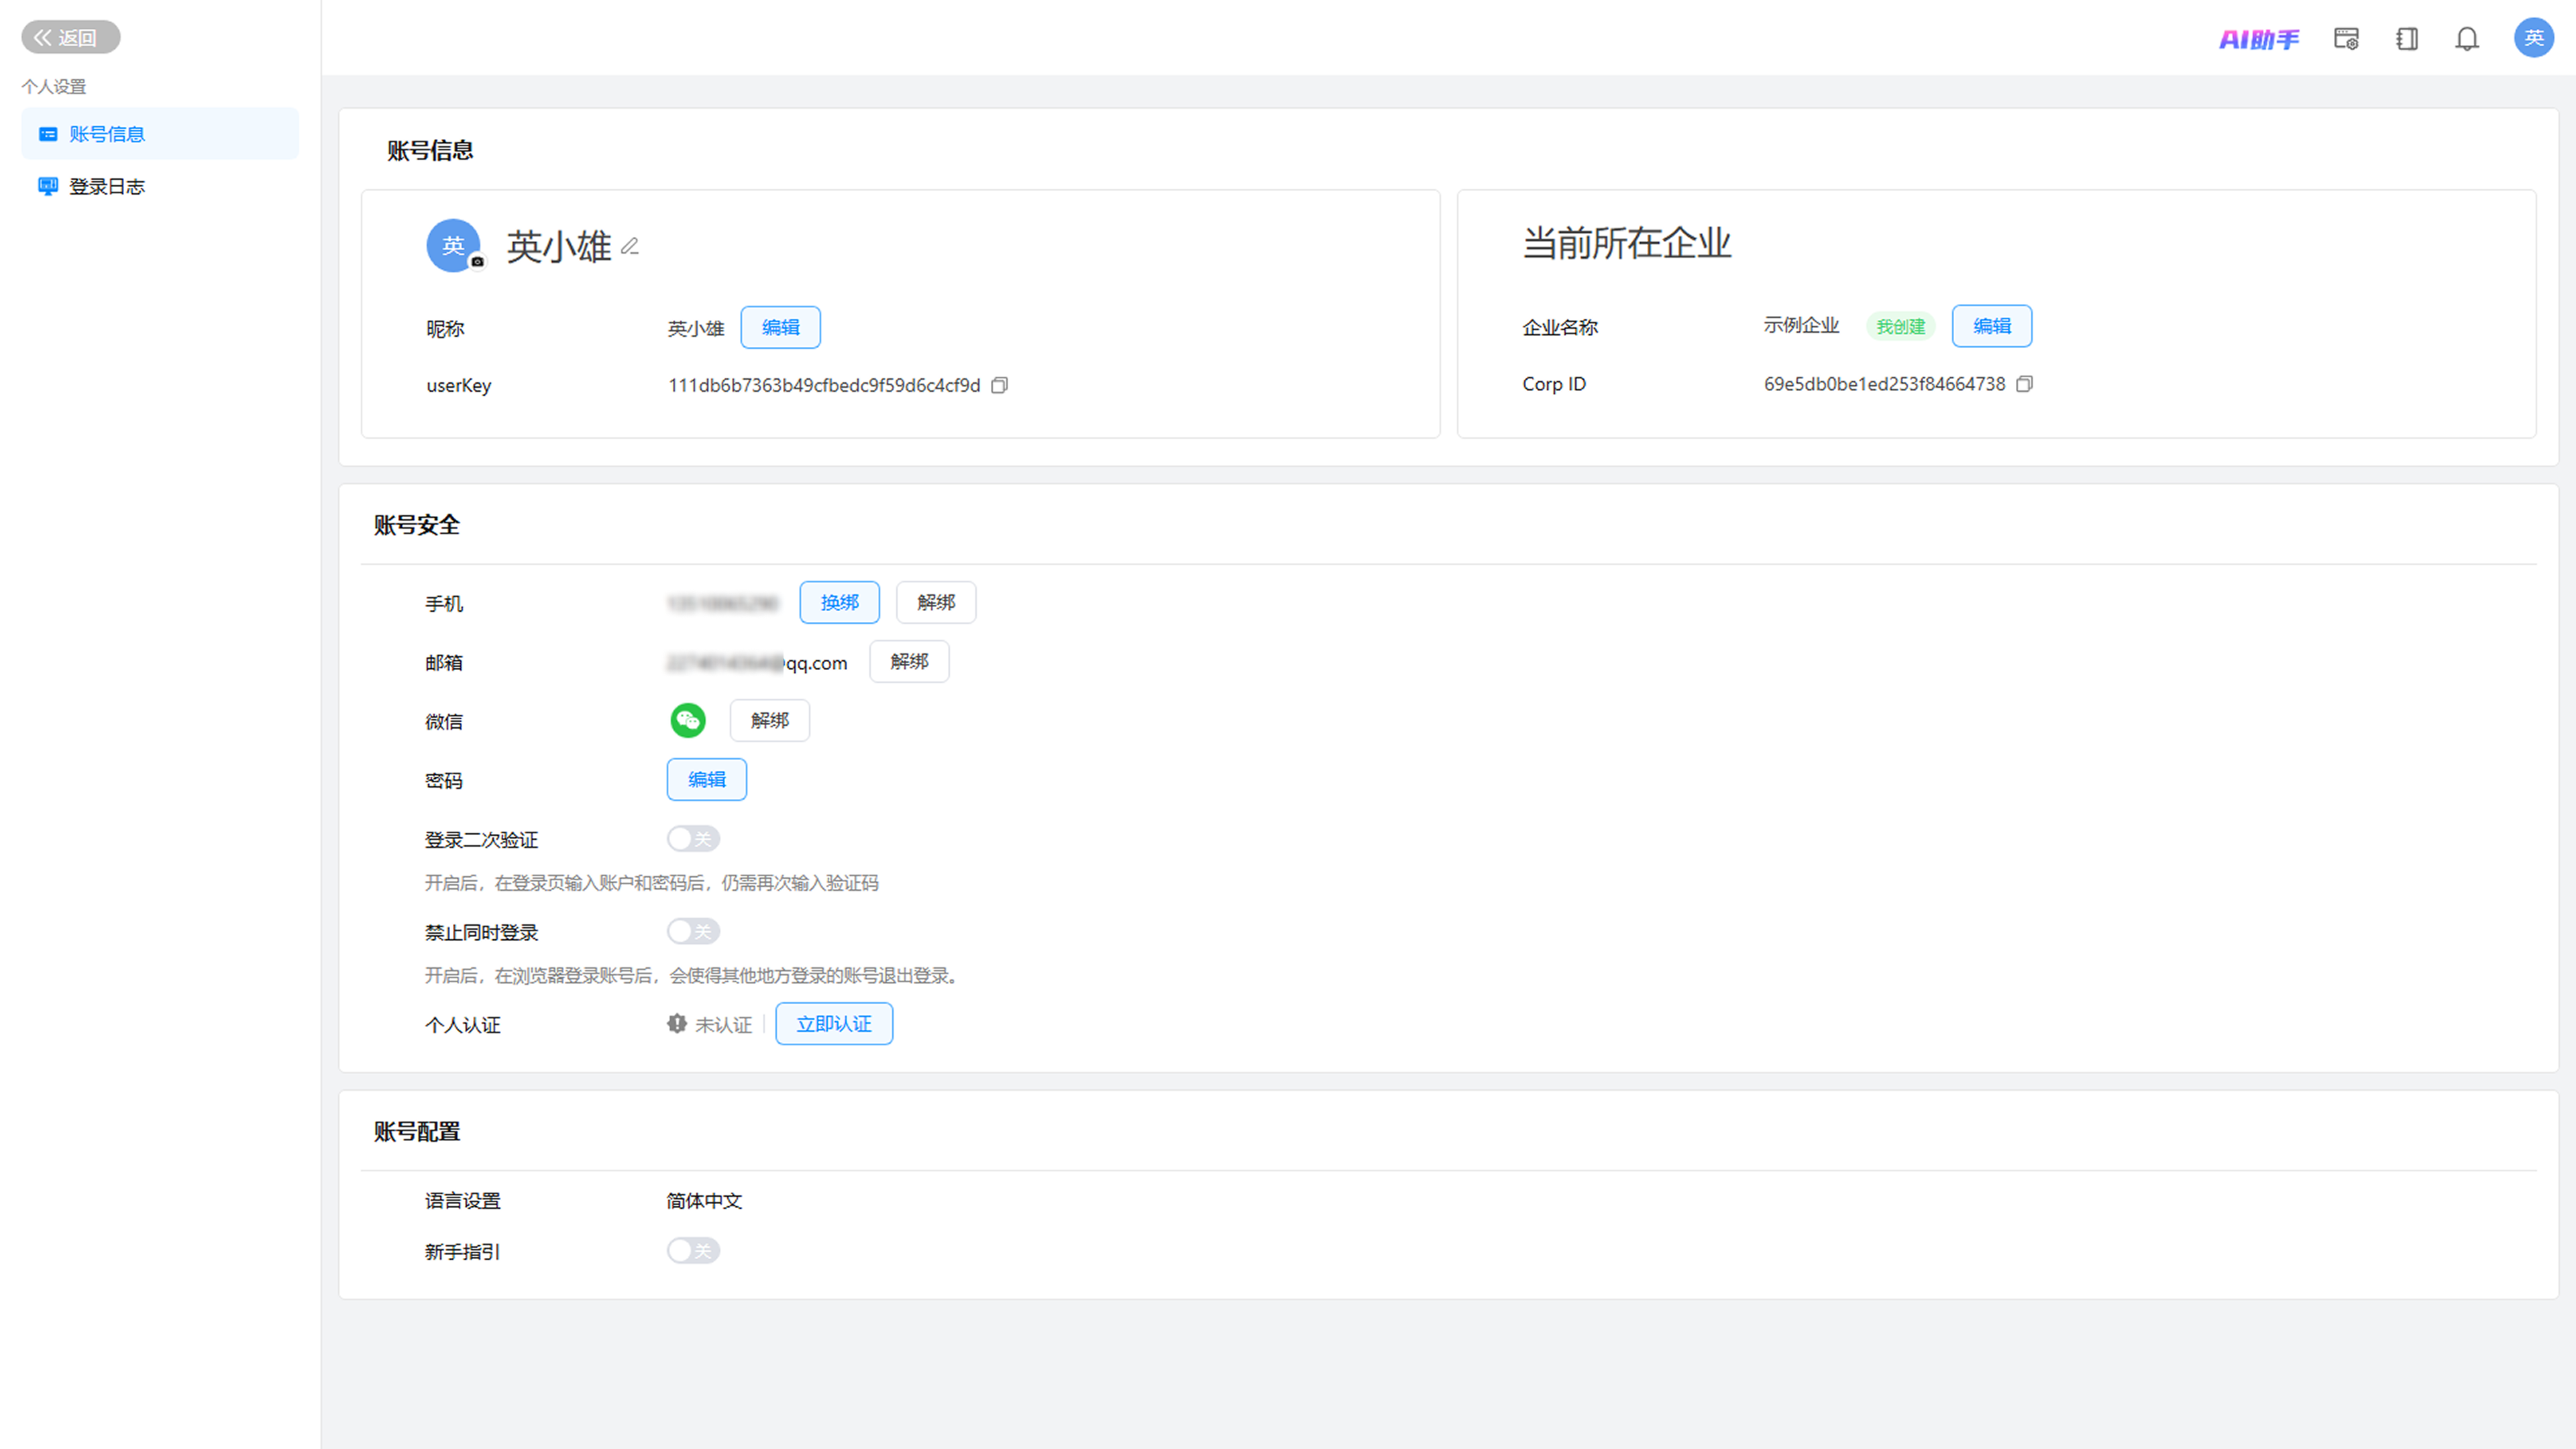The image size is (2576, 1449).
Task: Toggle the 禁止同时登录 switch
Action: coord(693,932)
